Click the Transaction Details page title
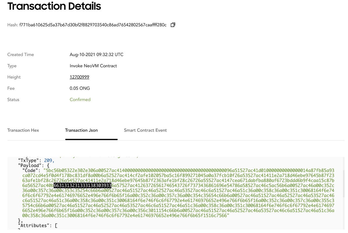The image size is (348, 233). click(54, 6)
